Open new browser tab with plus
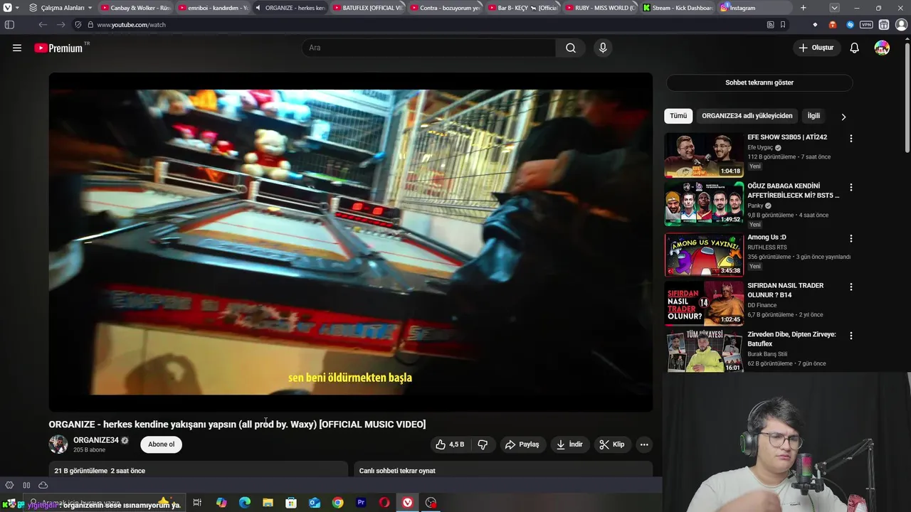 (804, 8)
